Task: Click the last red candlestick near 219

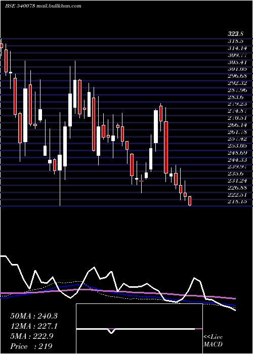Action: click(190, 201)
